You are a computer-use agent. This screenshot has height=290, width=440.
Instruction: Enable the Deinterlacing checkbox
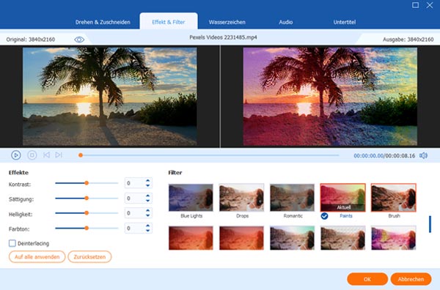click(x=12, y=243)
